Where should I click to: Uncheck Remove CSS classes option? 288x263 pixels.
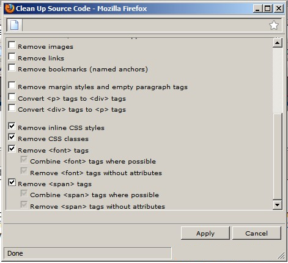pos(12,137)
